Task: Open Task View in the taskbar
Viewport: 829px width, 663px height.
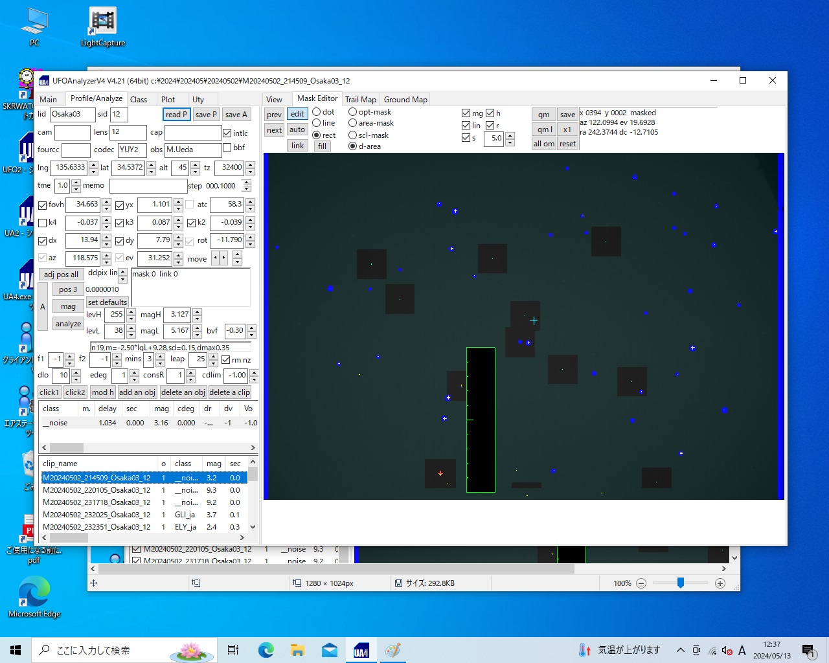Action: coord(233,650)
